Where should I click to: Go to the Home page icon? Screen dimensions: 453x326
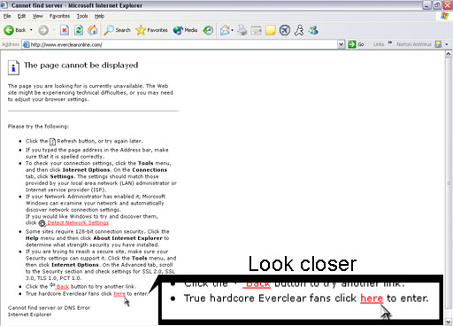click(x=93, y=30)
